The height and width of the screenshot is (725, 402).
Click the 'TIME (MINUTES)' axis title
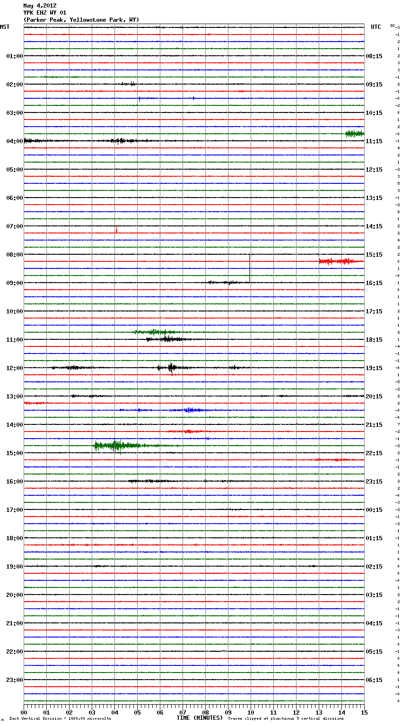(x=200, y=718)
